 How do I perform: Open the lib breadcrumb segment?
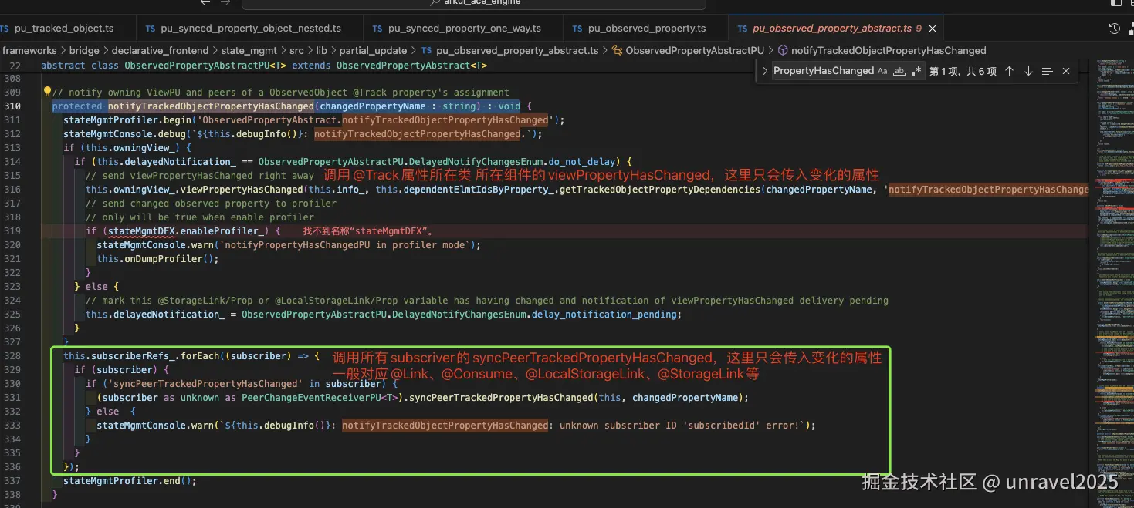coord(322,50)
